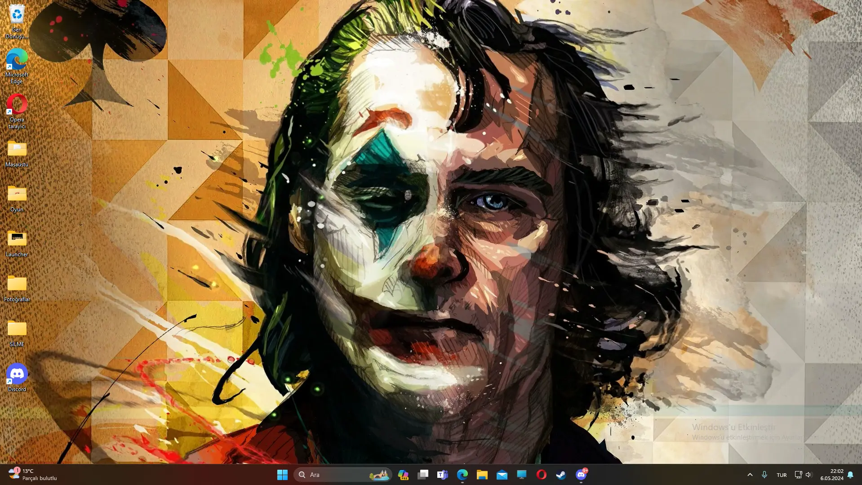Open File Explorer from the taskbar
Viewport: 862px width, 485px height.
(x=482, y=475)
